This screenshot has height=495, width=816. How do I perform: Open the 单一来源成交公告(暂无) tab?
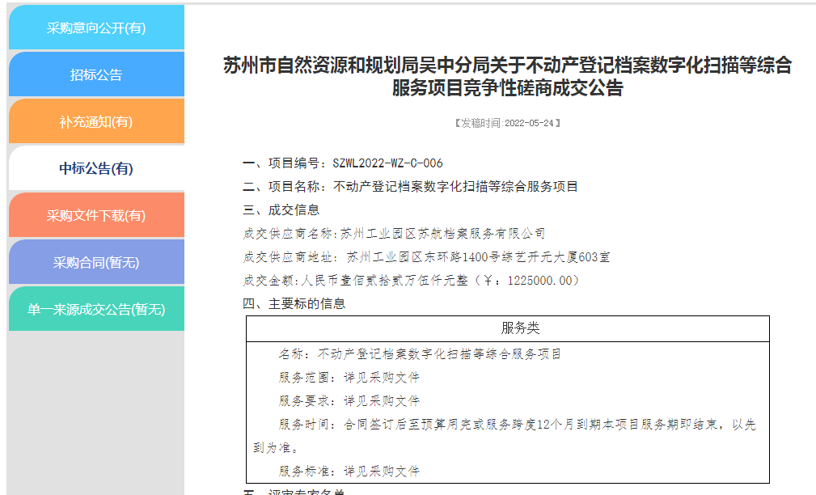coord(96,310)
